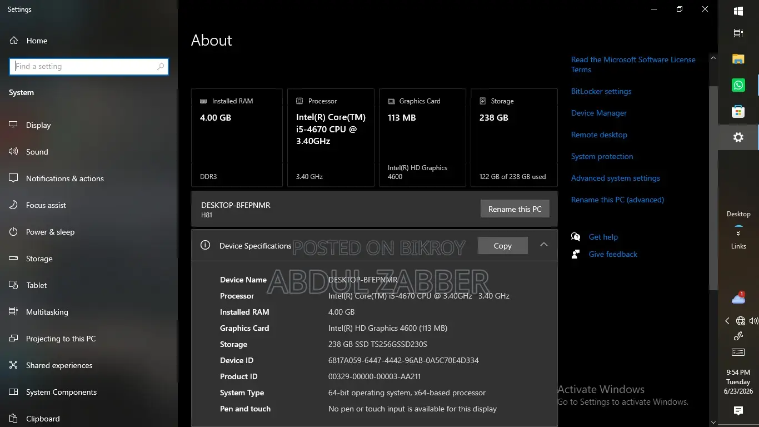This screenshot has height=427, width=759.
Task: Open Display settings
Action: [x=38, y=125]
